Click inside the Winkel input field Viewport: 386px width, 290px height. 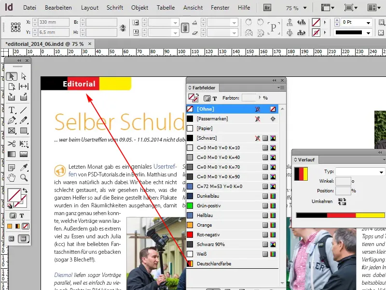(344, 181)
